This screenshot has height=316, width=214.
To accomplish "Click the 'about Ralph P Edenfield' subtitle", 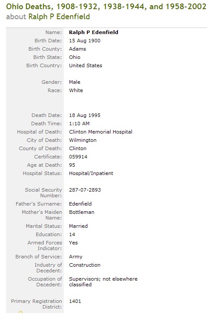I will coord(48,17).
